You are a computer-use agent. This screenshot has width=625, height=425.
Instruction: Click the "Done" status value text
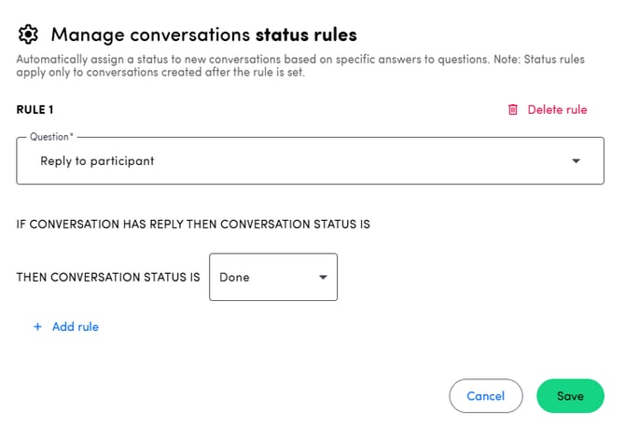[x=234, y=278]
